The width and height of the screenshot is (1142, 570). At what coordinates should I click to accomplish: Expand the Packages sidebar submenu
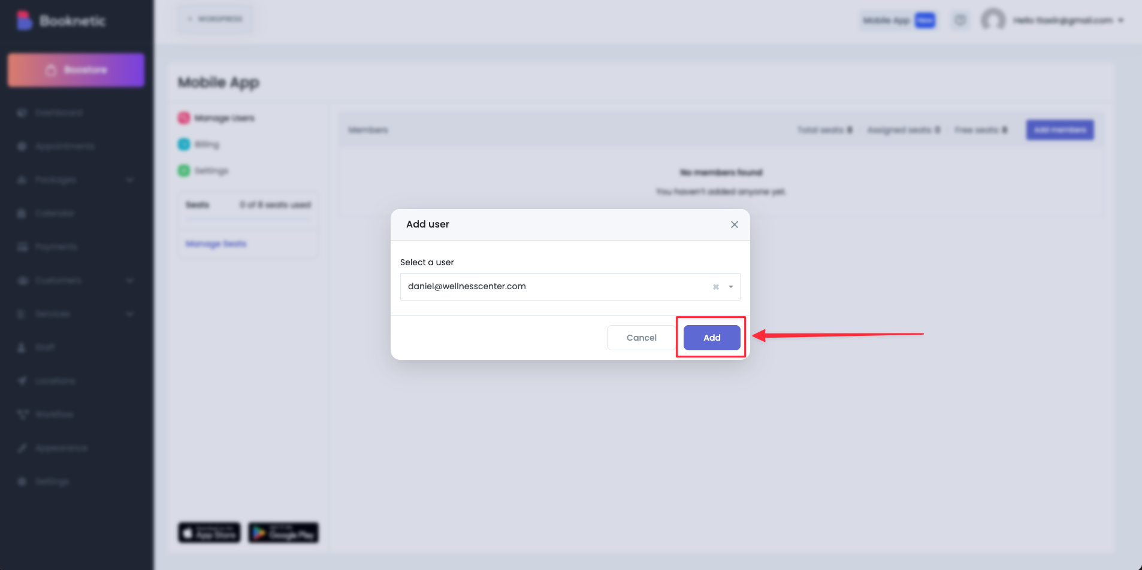[x=129, y=180]
